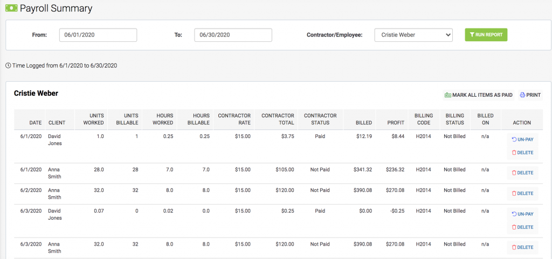This screenshot has width=552, height=259.
Task: Click the $12.19 billed amount
Action: coord(364,136)
